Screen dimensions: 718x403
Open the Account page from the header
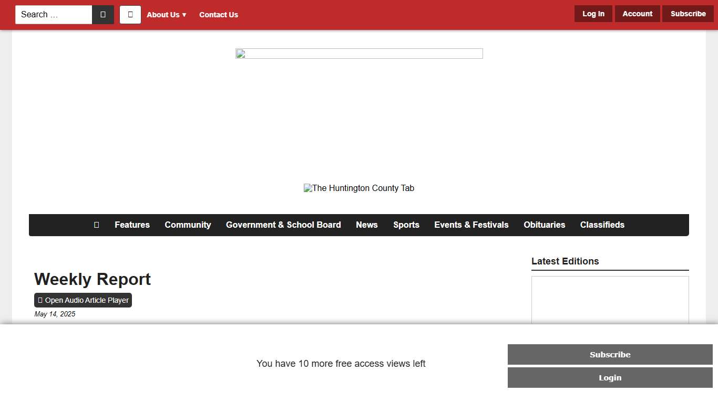(637, 14)
